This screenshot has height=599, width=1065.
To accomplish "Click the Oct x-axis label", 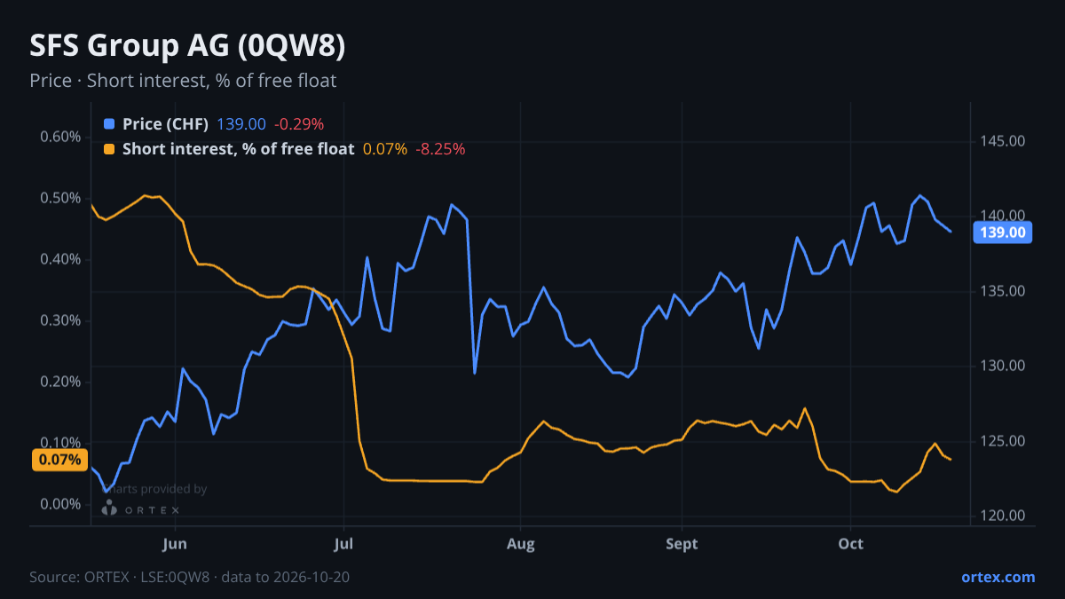I will point(851,544).
